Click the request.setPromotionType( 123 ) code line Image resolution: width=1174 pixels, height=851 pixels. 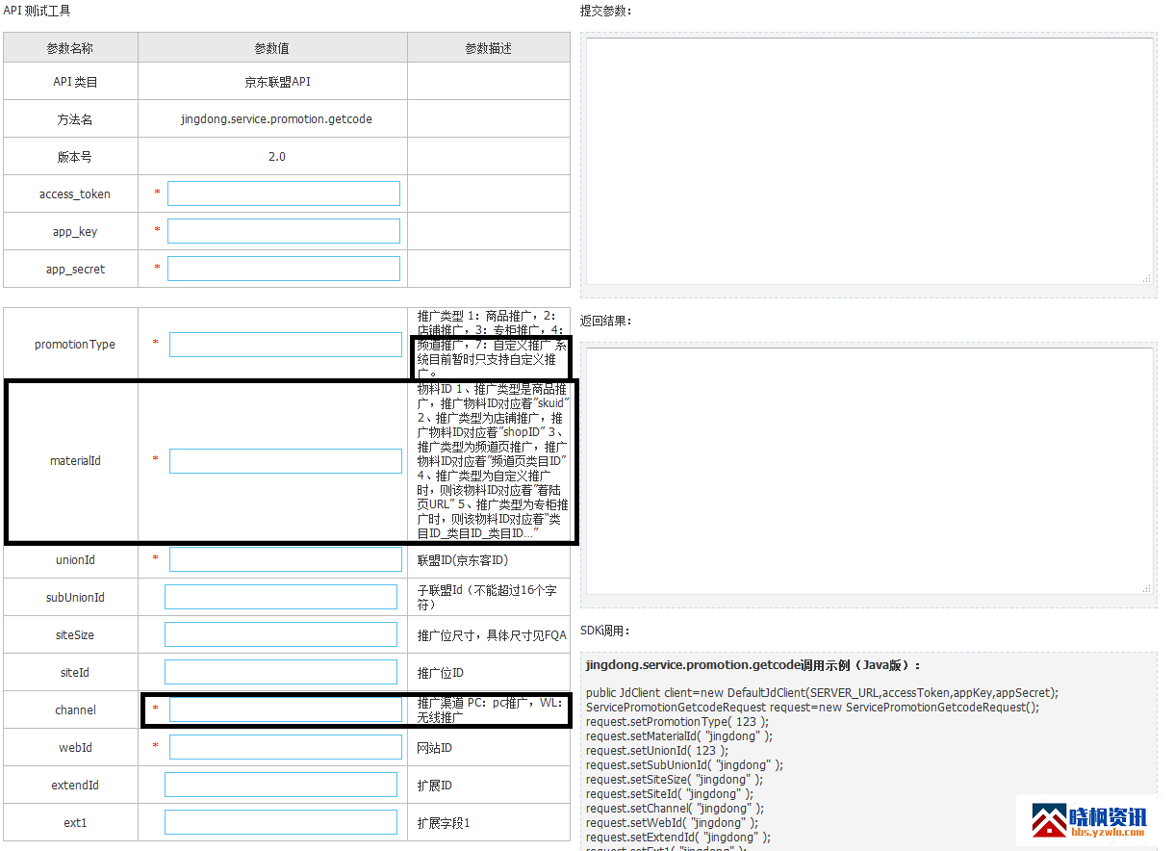click(x=677, y=722)
